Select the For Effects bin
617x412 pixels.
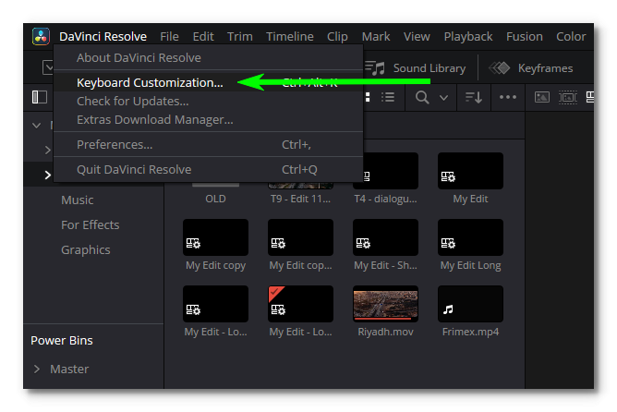coord(91,225)
